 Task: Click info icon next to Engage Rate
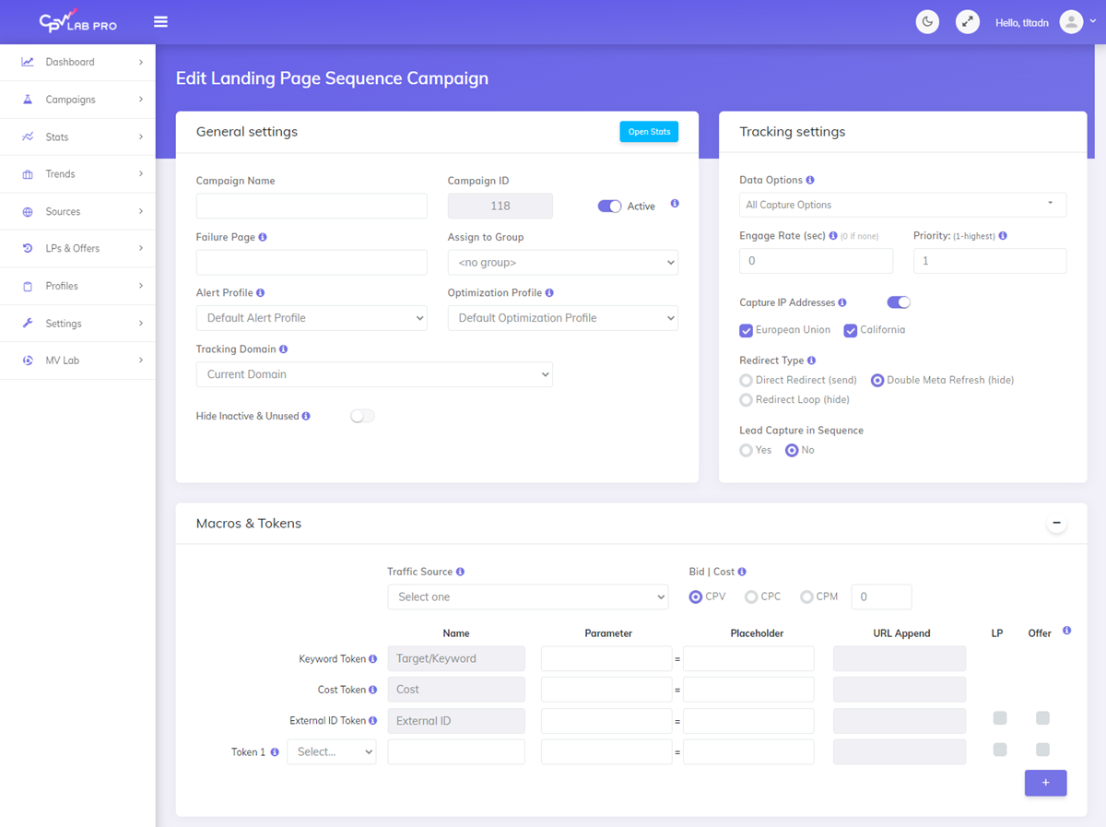coord(833,236)
